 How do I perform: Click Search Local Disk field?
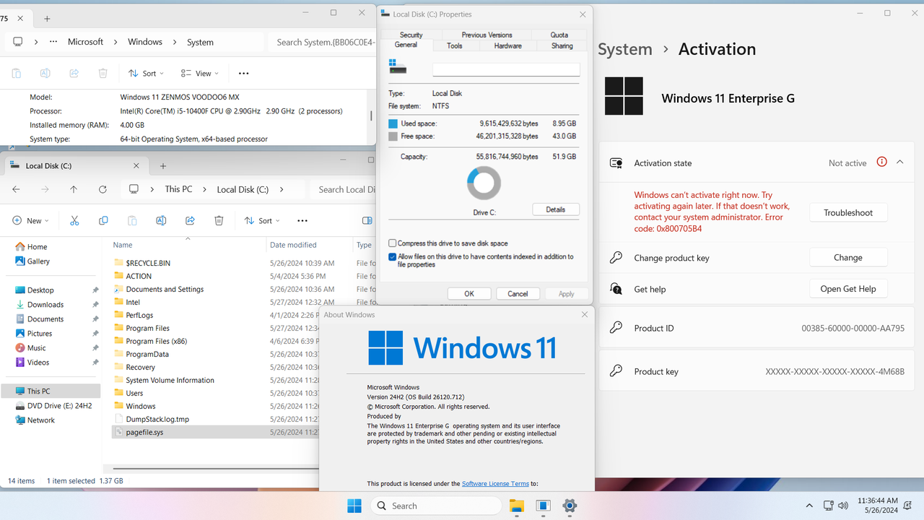(344, 189)
